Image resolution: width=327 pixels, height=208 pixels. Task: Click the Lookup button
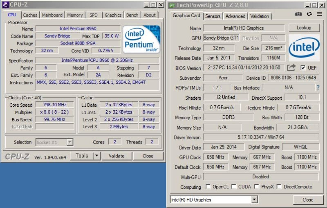[x=304, y=28]
